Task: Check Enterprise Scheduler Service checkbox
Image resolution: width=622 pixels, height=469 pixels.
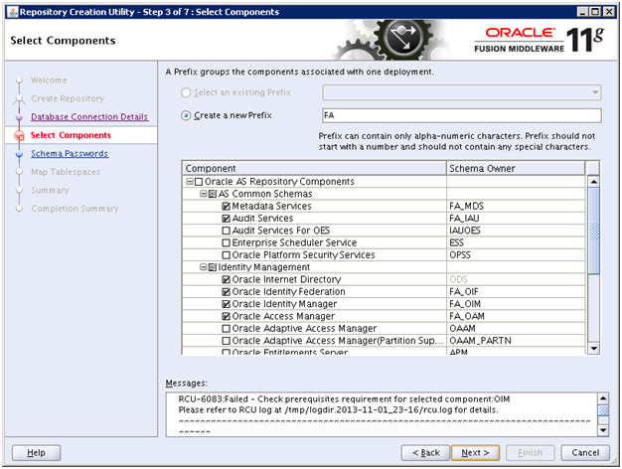Action: tap(227, 242)
